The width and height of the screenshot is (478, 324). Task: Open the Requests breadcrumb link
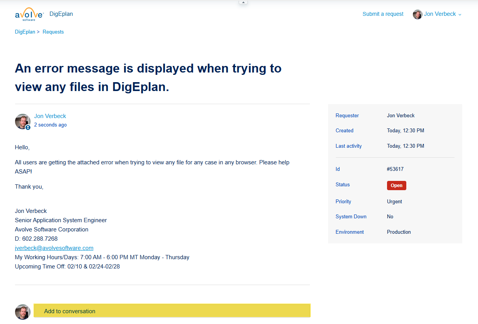coord(53,32)
